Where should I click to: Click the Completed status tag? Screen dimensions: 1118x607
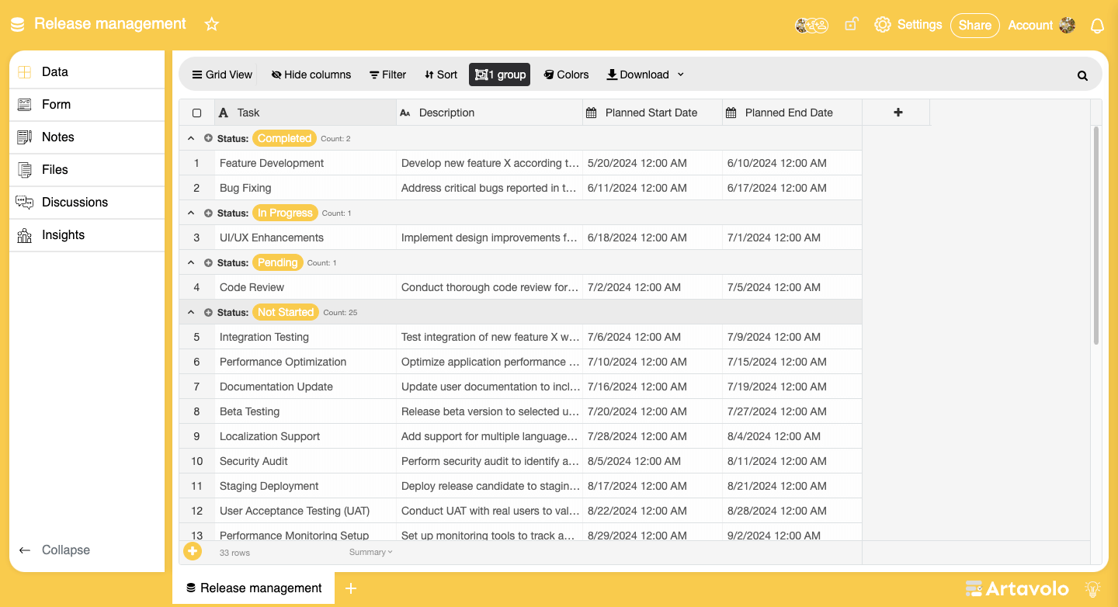click(x=284, y=138)
